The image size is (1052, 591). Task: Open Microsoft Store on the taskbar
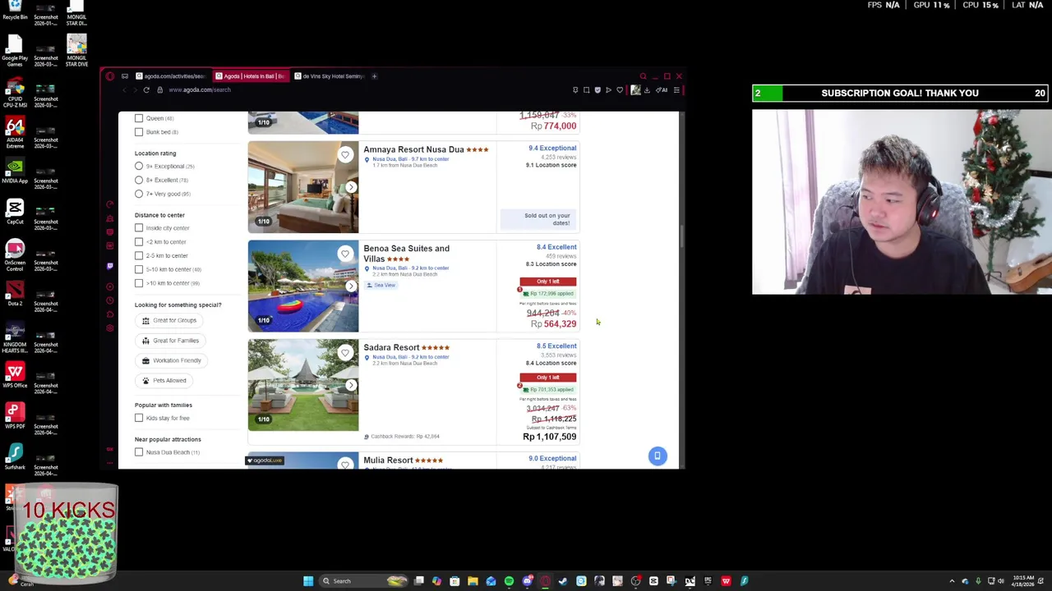pos(454,581)
